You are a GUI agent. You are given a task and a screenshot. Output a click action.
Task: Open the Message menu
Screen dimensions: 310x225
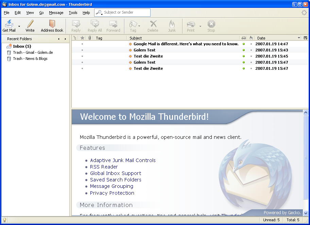[56, 13]
